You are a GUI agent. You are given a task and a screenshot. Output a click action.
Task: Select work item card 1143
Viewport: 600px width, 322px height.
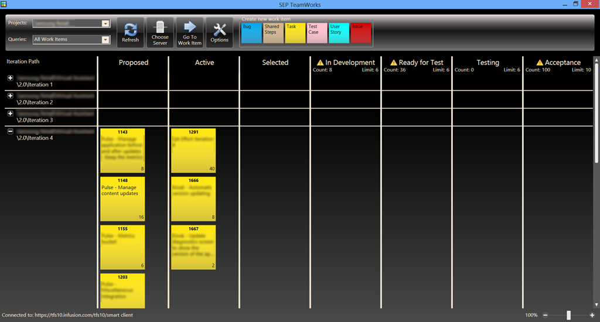point(122,150)
